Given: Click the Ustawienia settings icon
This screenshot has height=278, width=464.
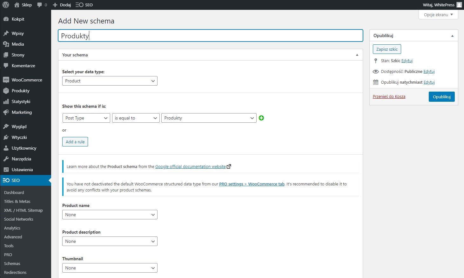Looking at the screenshot, I should click(x=6, y=170).
